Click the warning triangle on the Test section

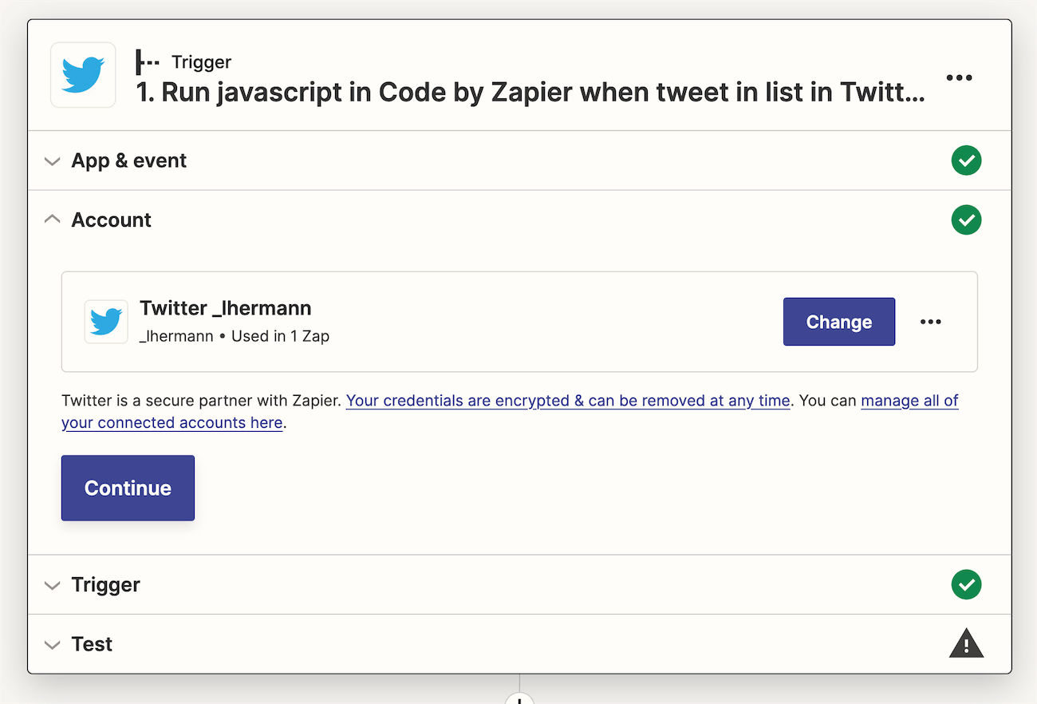pos(966,643)
